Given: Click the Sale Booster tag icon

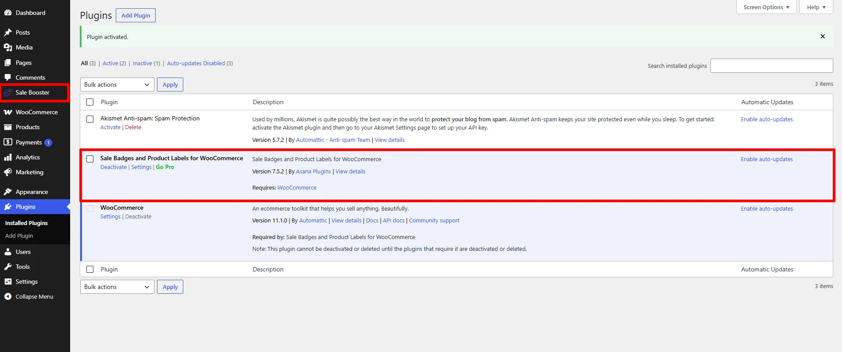Looking at the screenshot, I should 8,92.
